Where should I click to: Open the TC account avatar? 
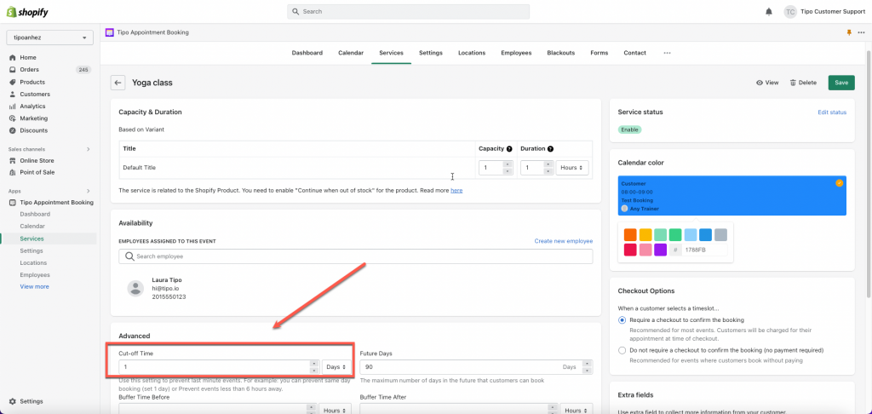pyautogui.click(x=790, y=12)
